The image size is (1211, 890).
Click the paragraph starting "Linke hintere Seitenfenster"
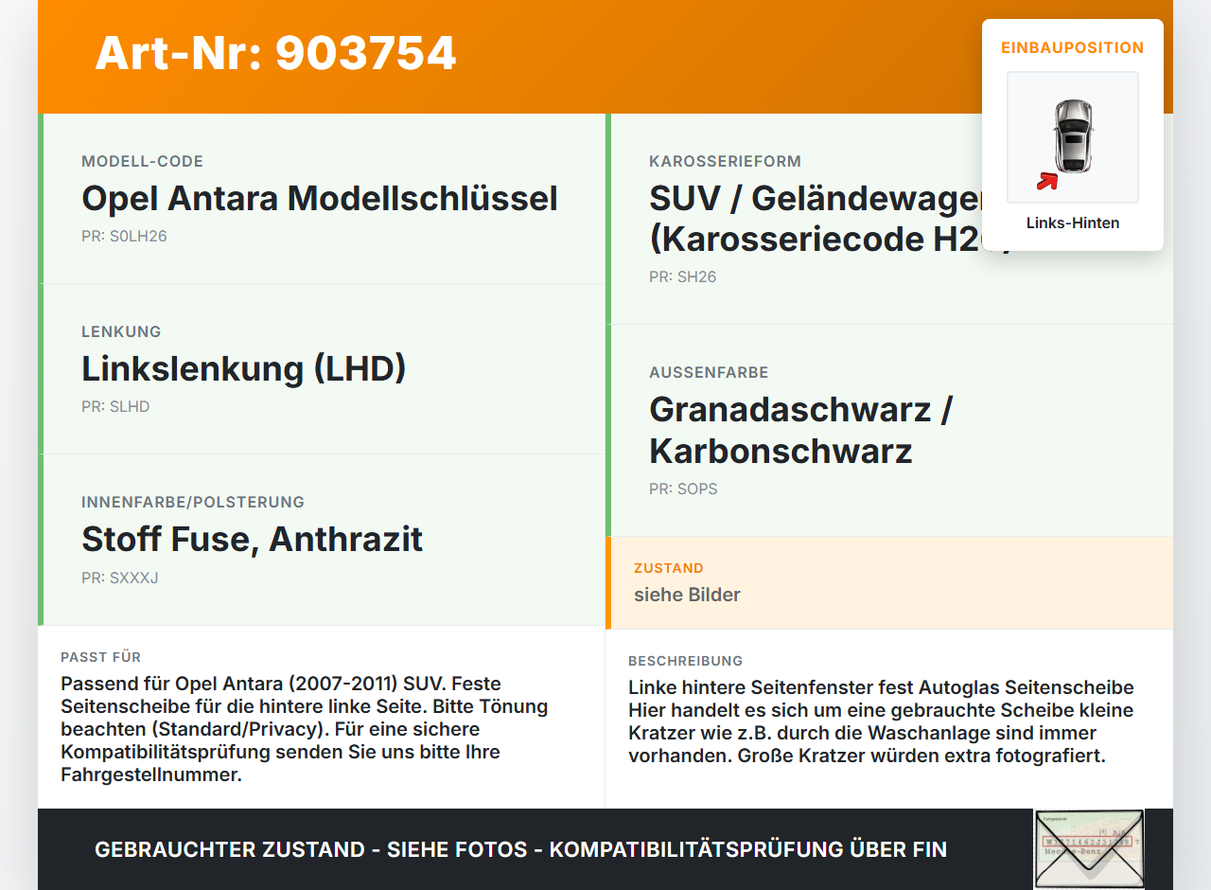click(x=881, y=721)
